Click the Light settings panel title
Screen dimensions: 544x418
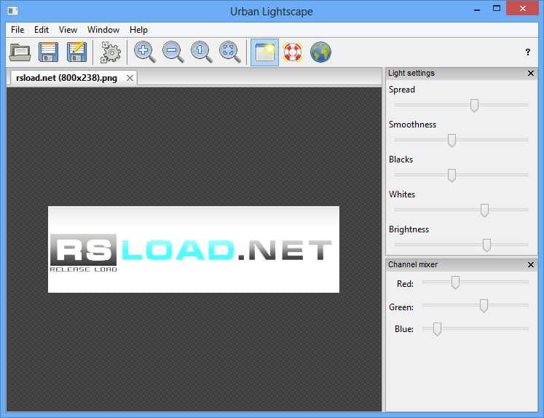pyautogui.click(x=411, y=73)
